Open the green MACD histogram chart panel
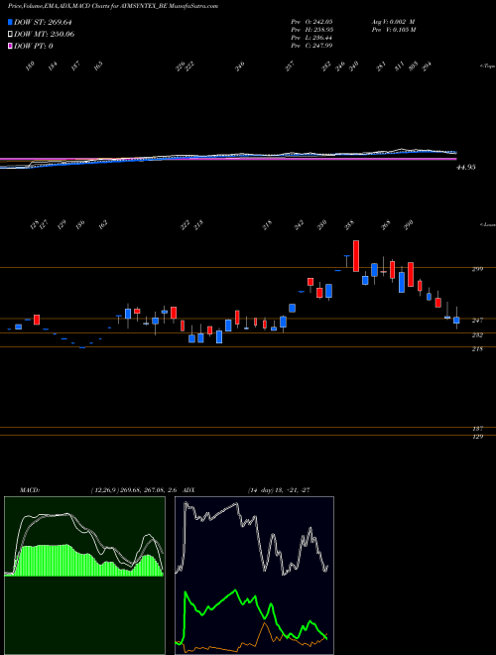This screenshot has height=655, width=496. (x=84, y=576)
